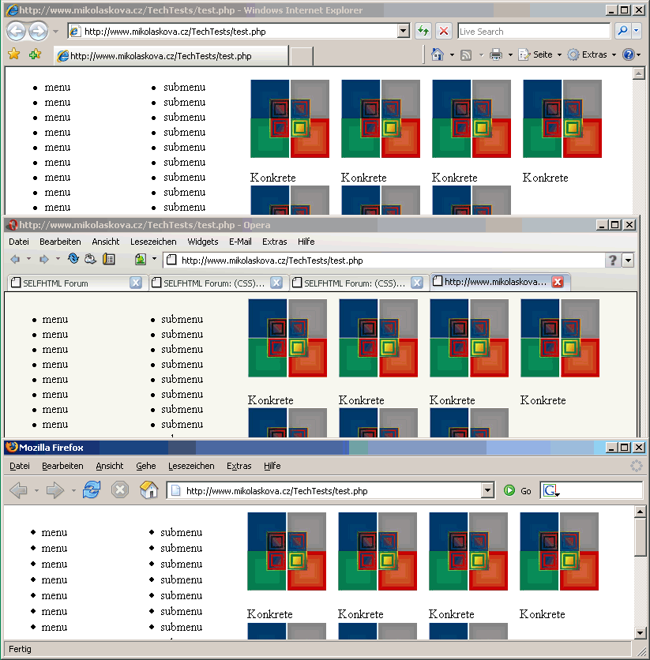Click IE Add to Favorites plus-star icon
The height and width of the screenshot is (660, 650).
pyautogui.click(x=35, y=54)
